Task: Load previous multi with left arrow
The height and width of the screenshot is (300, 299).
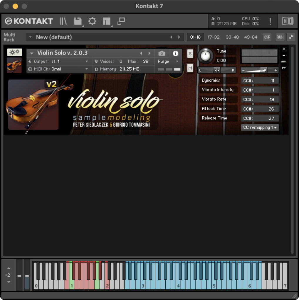Action: 171,37
